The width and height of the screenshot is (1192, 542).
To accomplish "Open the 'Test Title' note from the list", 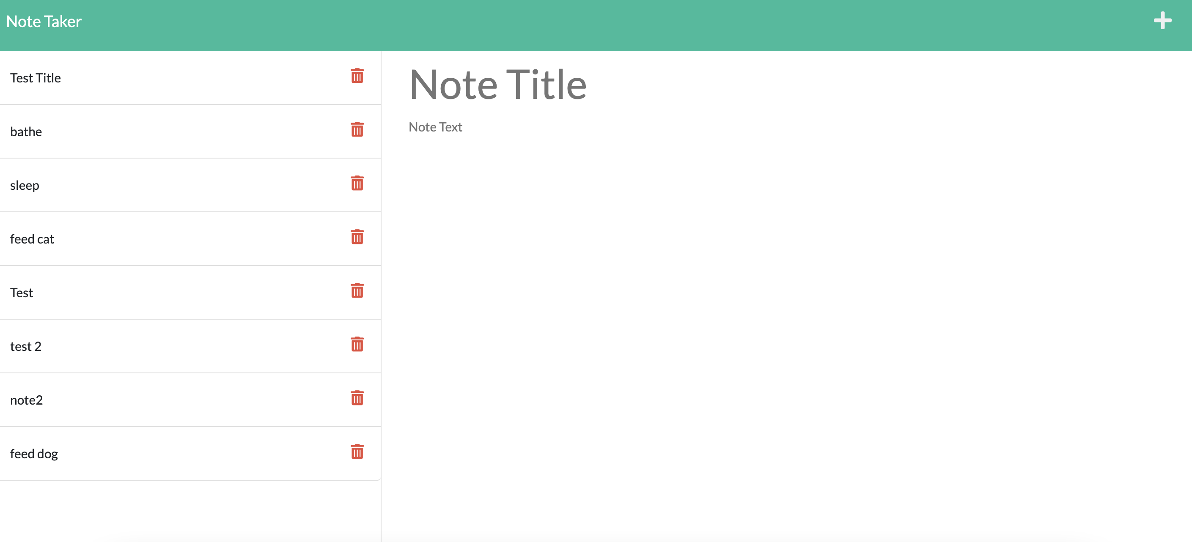I will [139, 78].
